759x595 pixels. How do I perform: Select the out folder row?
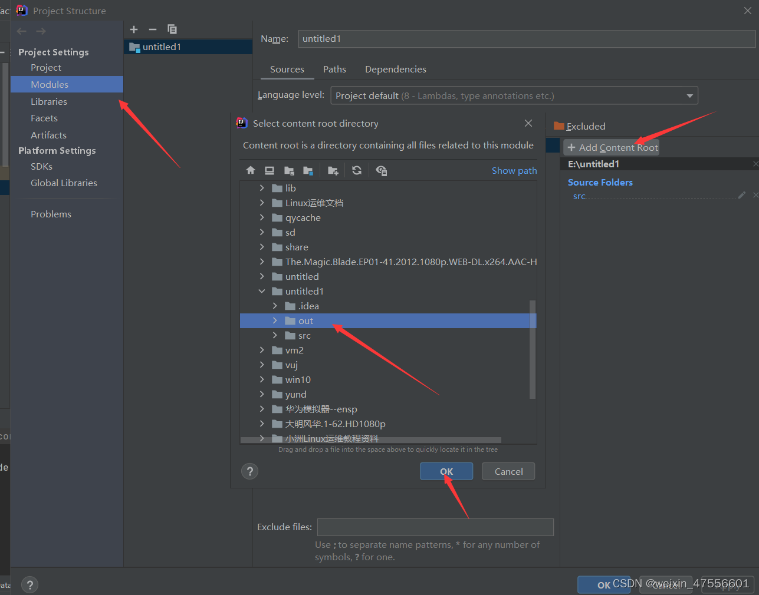(388, 320)
